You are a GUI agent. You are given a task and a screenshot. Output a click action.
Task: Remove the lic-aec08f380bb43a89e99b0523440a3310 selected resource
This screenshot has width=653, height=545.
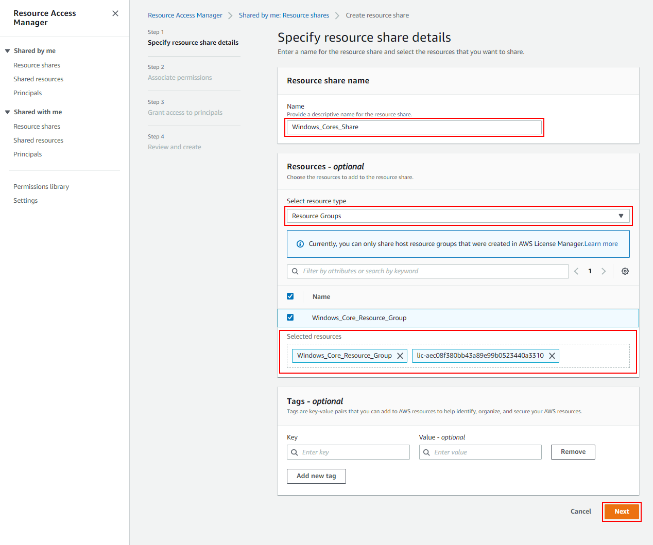tap(552, 356)
